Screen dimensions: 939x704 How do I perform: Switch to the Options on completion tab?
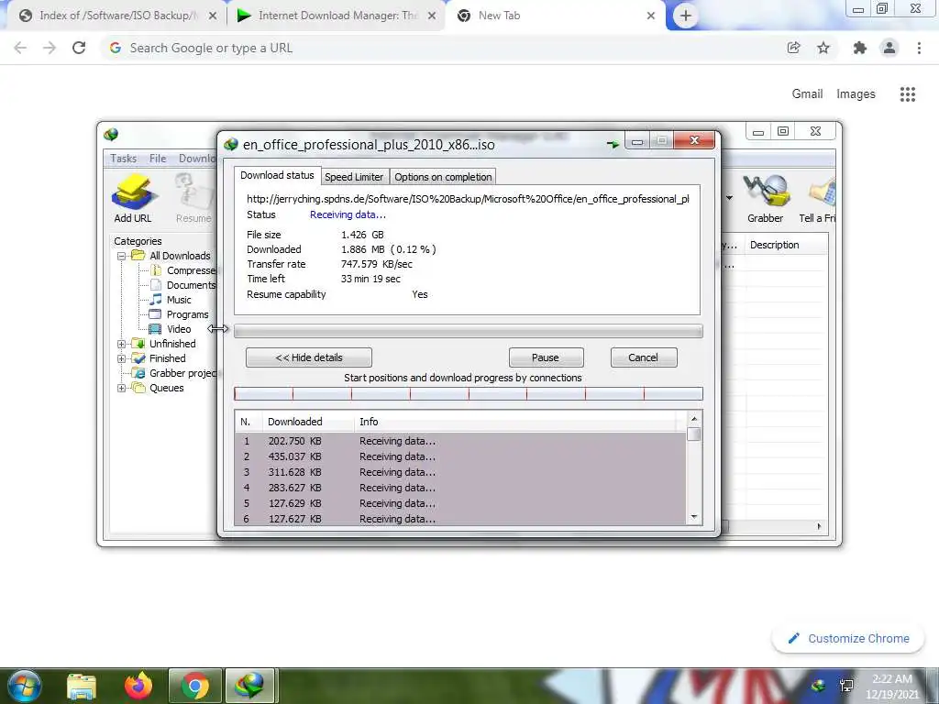443,177
